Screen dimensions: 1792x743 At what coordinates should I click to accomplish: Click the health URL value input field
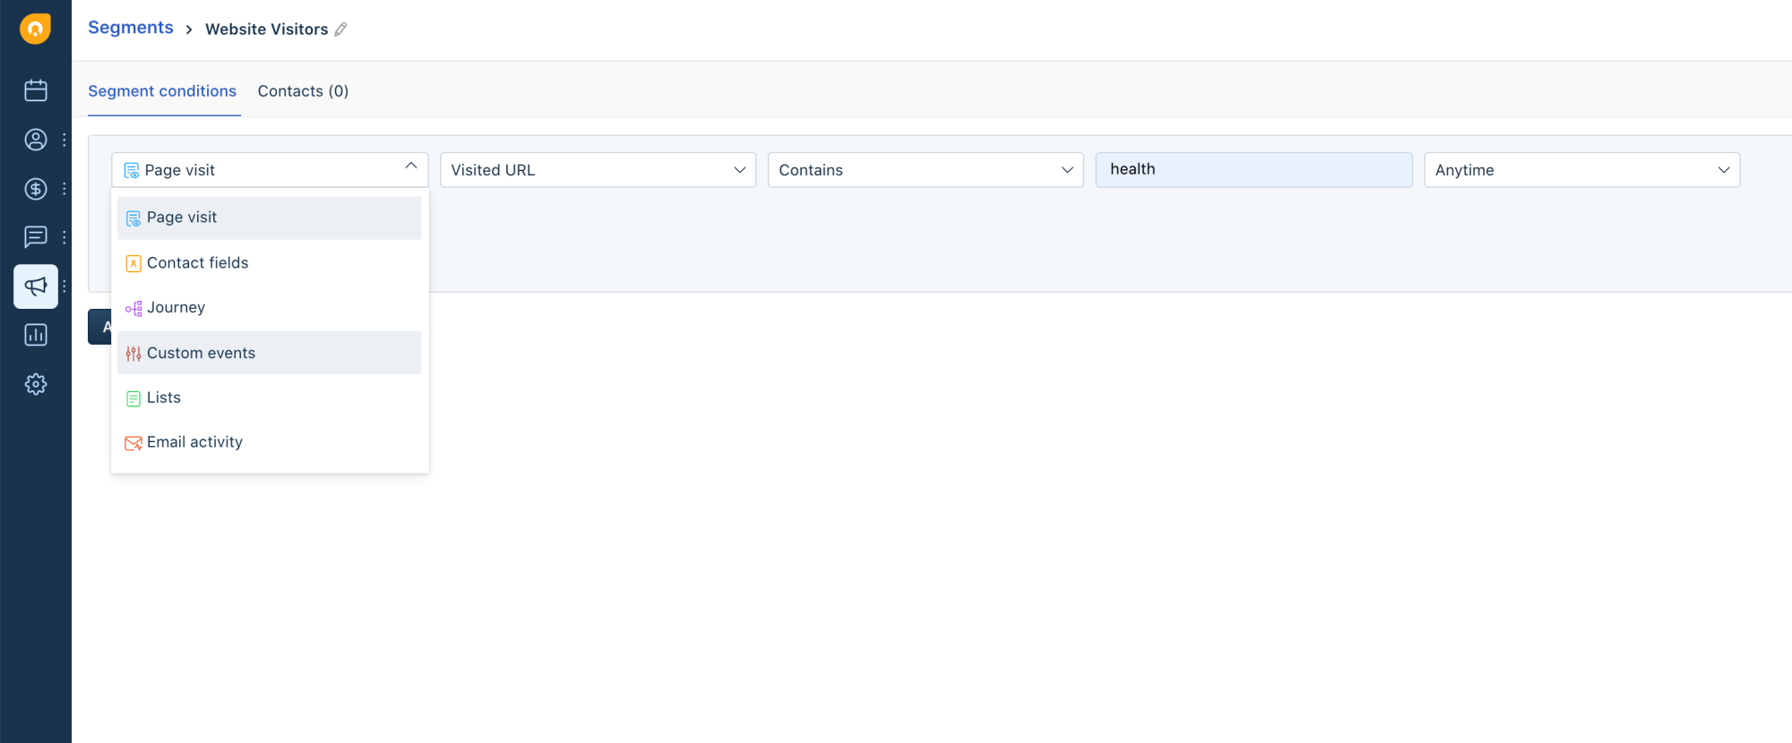(1253, 170)
